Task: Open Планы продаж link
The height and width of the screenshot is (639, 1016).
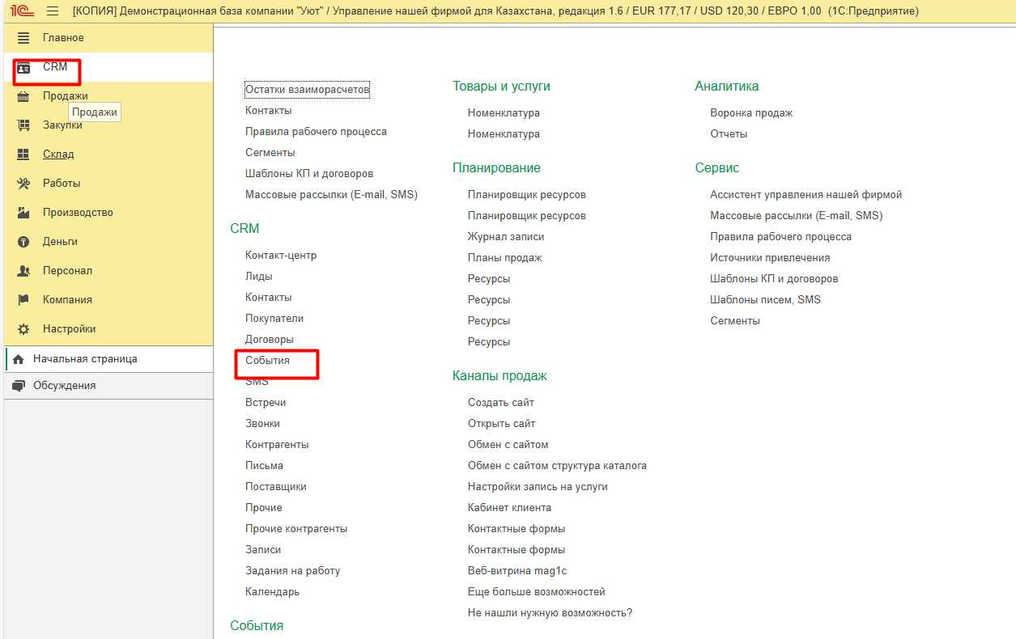Action: (505, 258)
